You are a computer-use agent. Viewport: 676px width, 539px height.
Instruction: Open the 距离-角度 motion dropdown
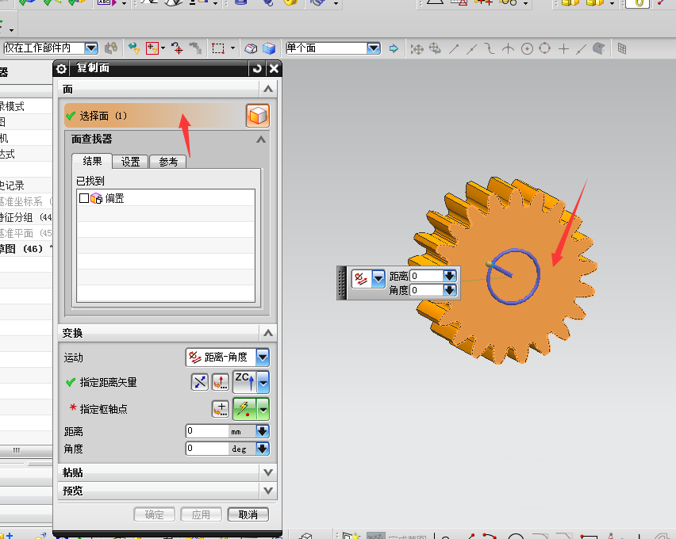263,357
